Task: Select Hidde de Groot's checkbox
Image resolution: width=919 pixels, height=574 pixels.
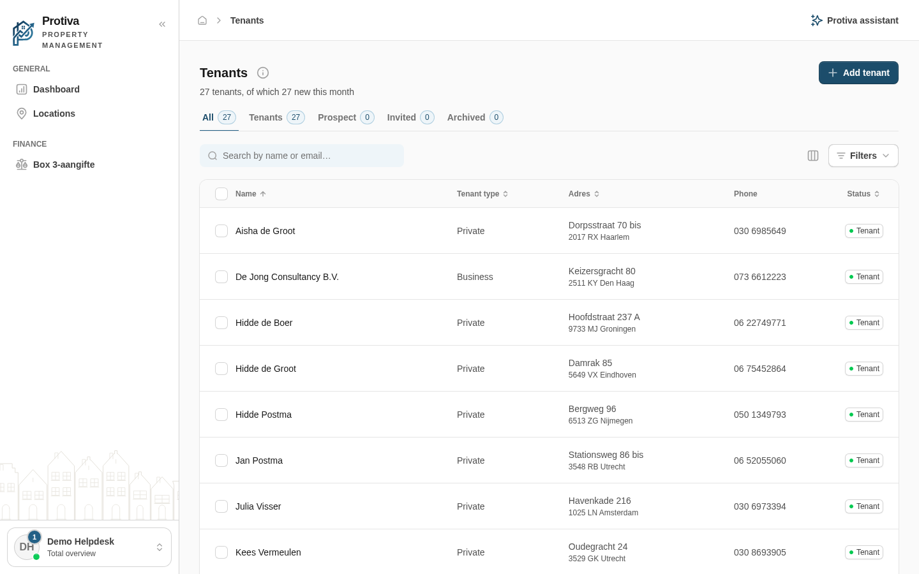Action: 221,369
